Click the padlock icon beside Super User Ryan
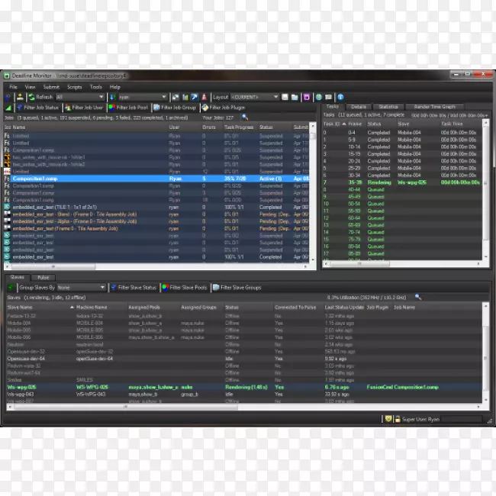 pos(398,419)
